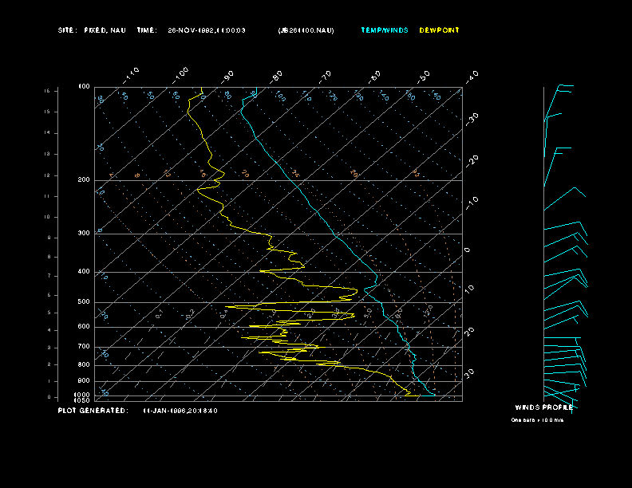
Task: Click the -40 temperature label at chart corner
Action: coord(472,77)
